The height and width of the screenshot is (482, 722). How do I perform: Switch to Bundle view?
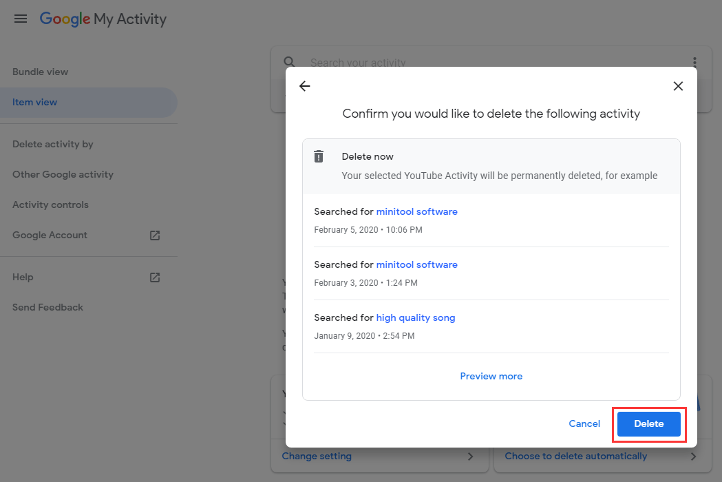pos(40,72)
